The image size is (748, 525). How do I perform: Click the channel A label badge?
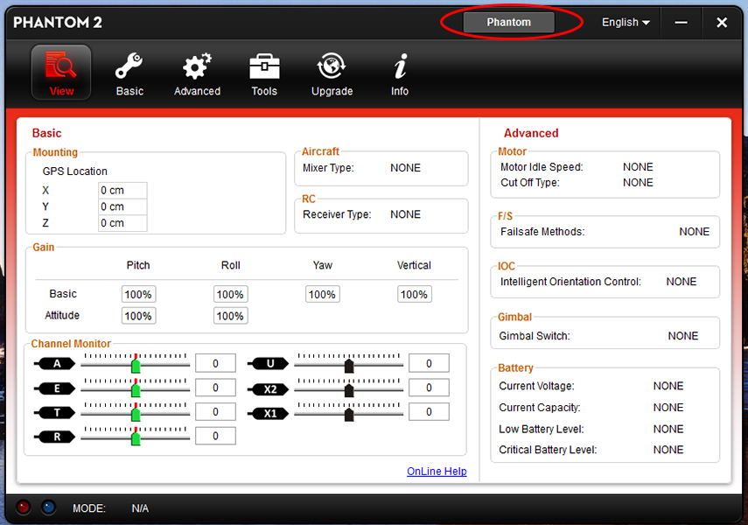point(56,364)
